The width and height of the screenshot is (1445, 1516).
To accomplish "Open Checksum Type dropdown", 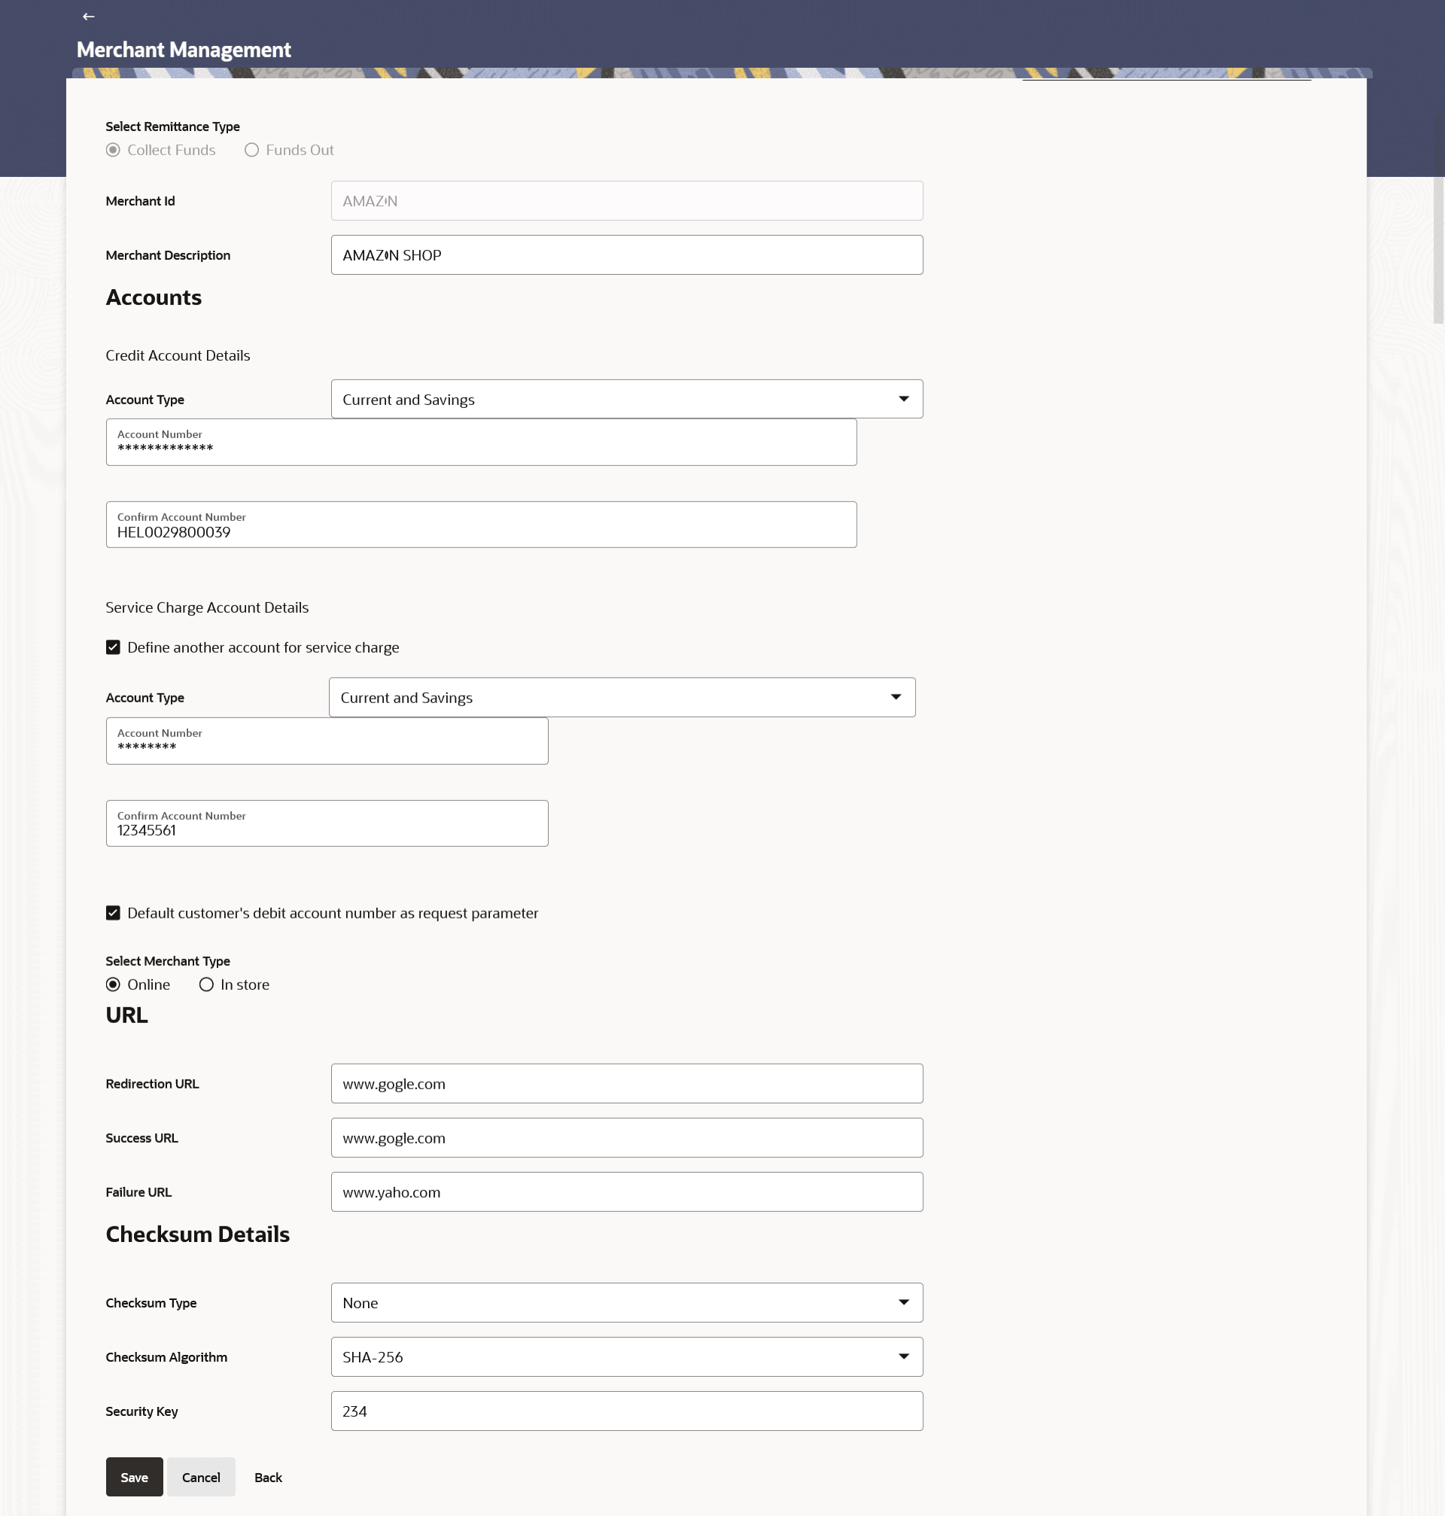I will click(626, 1303).
